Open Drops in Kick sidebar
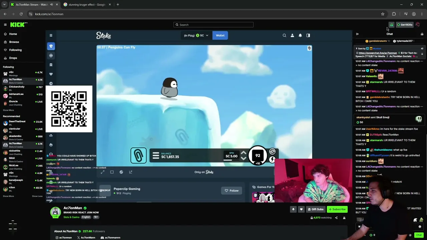This screenshot has height=240, width=427. tap(13, 58)
